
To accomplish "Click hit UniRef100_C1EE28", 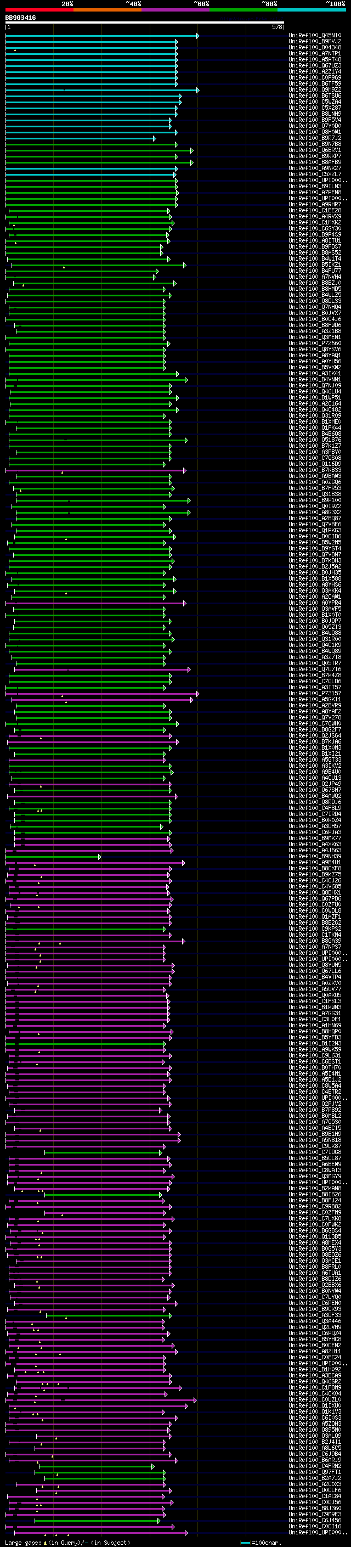I will click(x=315, y=210).
